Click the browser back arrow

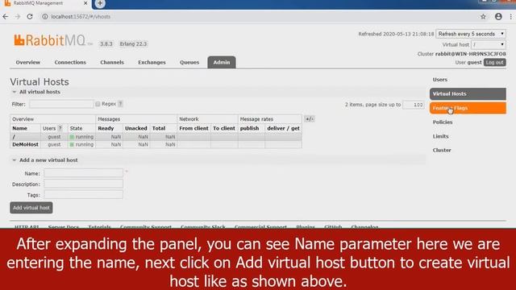(x=6, y=16)
